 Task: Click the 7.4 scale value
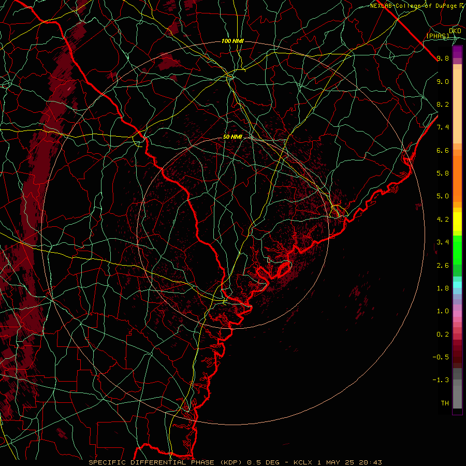[x=443, y=127]
